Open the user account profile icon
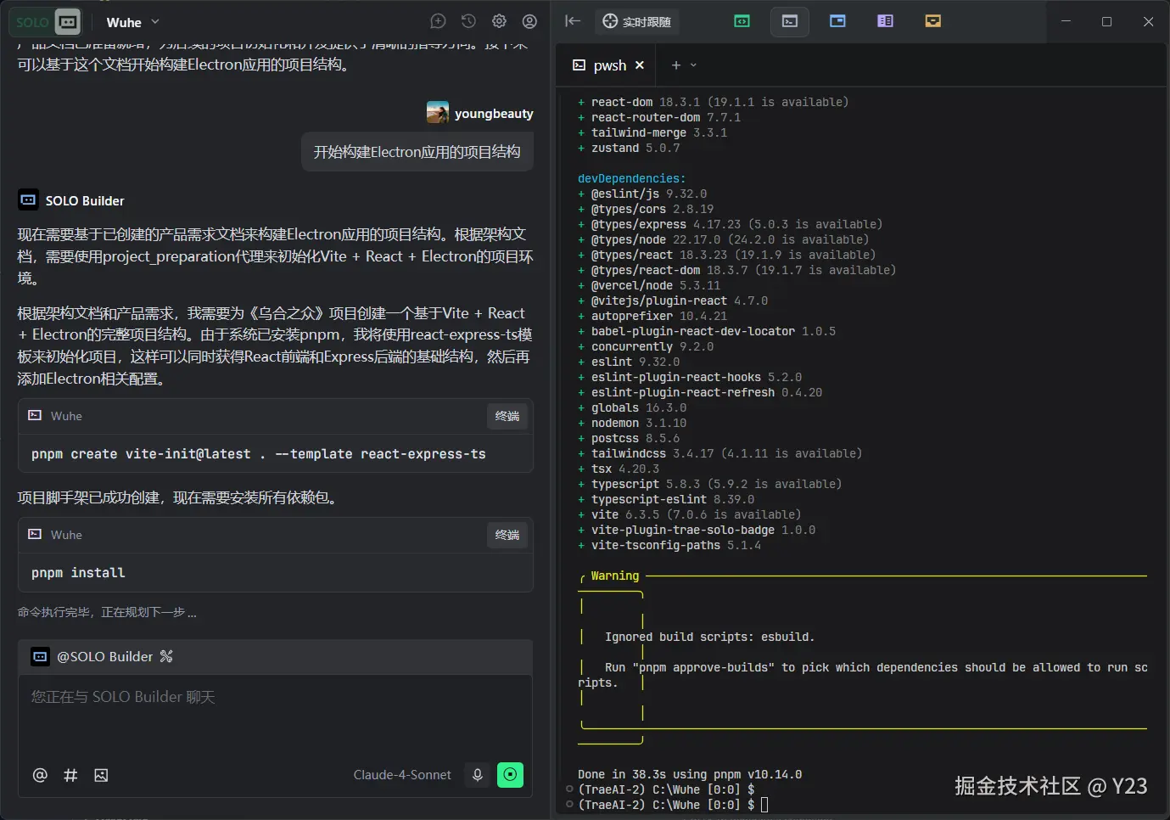The height and width of the screenshot is (820, 1170). point(529,22)
